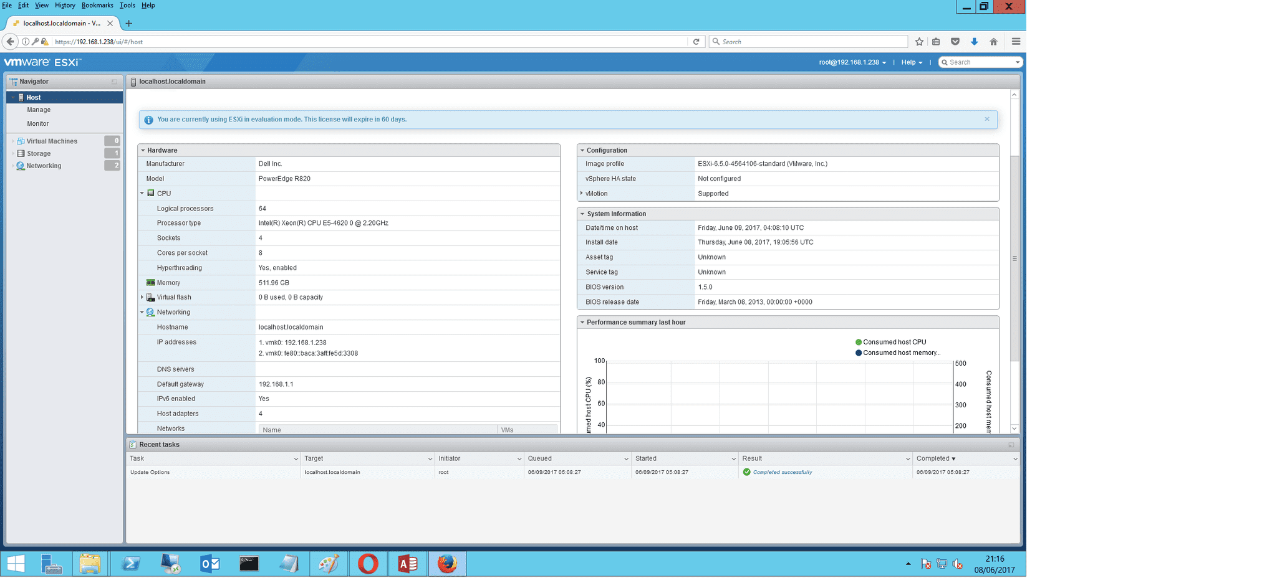Open Opera from the taskbar
The image size is (1277, 578).
[x=368, y=564]
